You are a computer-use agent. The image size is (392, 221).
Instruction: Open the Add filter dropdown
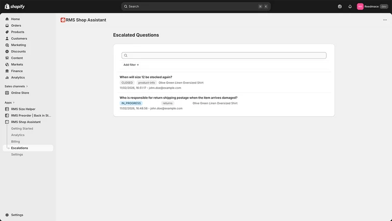[x=131, y=65]
